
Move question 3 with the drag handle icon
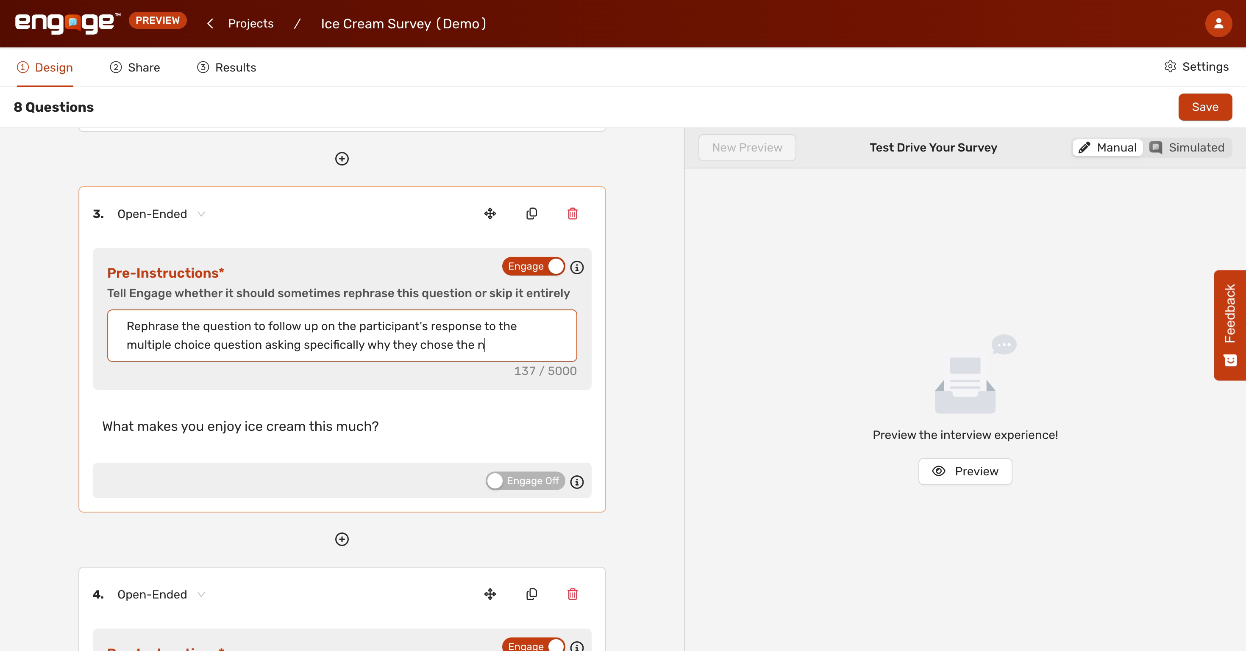pos(490,213)
